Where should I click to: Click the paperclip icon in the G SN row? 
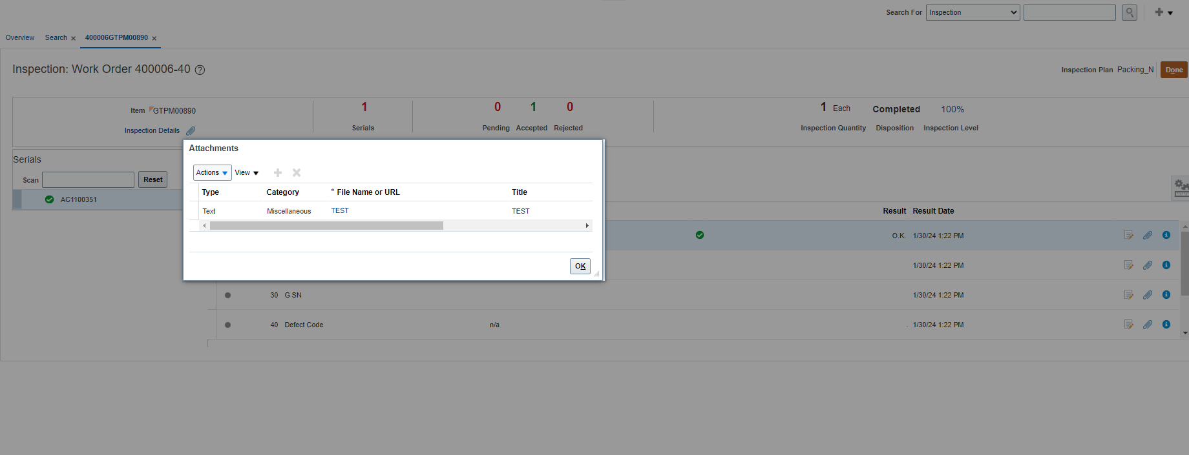(1148, 295)
